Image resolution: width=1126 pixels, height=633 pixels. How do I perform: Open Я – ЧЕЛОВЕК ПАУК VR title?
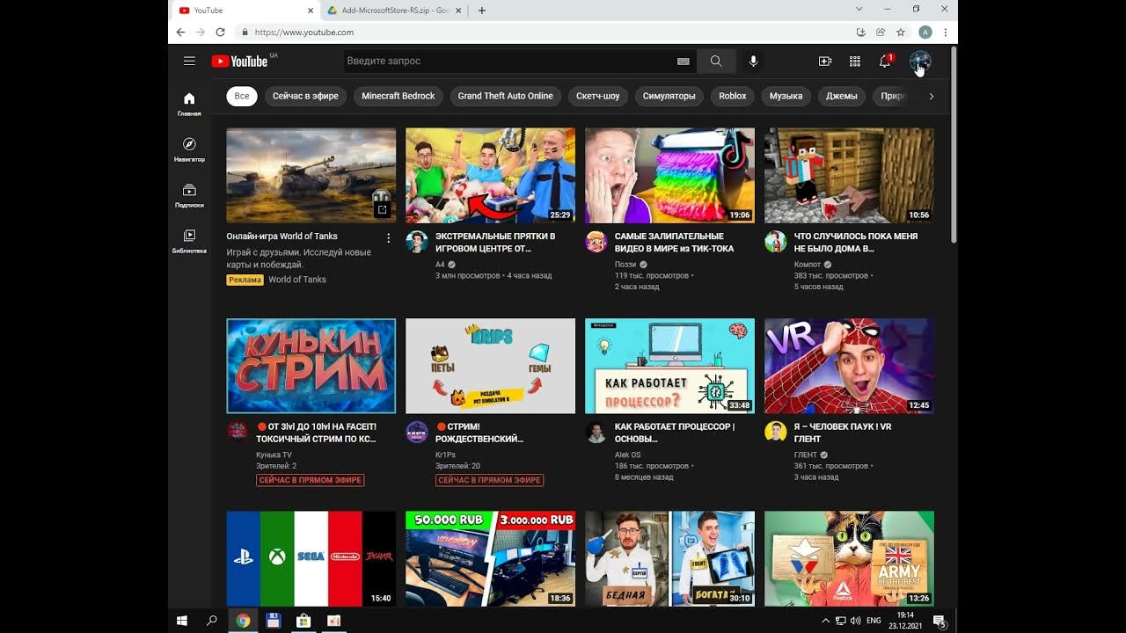pos(843,433)
